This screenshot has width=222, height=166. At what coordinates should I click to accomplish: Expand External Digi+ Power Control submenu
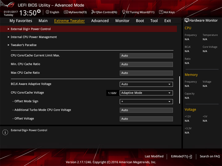(x=88, y=29)
